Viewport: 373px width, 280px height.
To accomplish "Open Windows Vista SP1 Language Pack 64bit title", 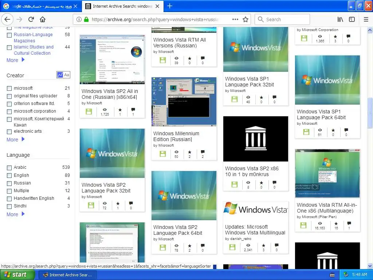I will click(x=321, y=114).
